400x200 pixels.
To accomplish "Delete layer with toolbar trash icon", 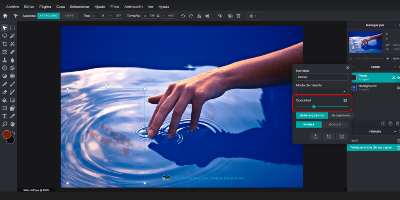I will click(238, 16).
